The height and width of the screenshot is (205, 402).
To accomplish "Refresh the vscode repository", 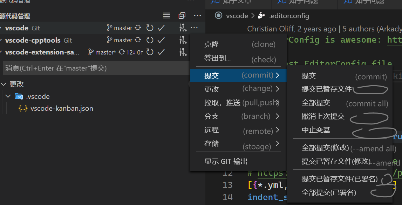I will tap(150, 28).
